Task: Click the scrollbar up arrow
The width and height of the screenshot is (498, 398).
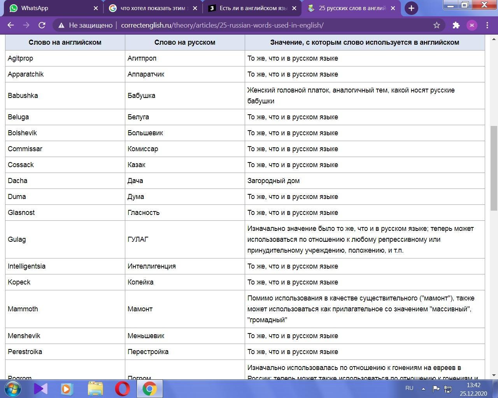Action: point(494,39)
